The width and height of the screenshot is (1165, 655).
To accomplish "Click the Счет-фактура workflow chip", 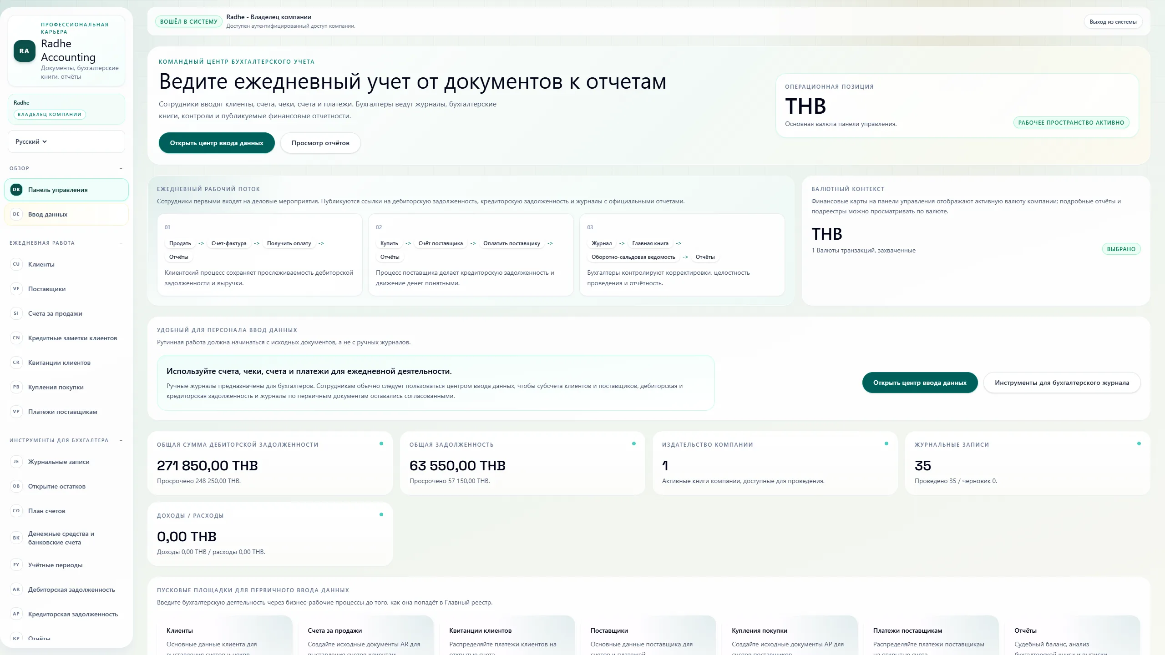I will (x=229, y=243).
